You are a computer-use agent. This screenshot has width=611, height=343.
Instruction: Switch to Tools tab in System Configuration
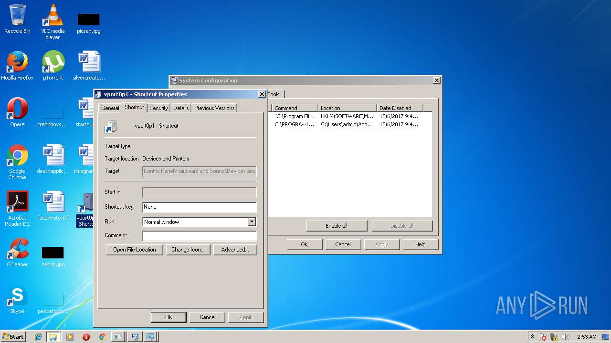click(274, 94)
